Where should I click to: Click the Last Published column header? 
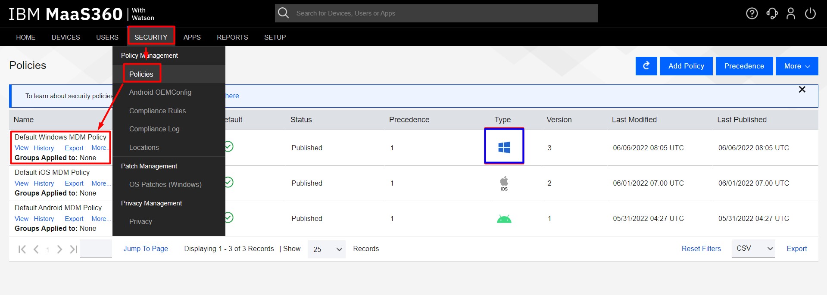point(742,120)
